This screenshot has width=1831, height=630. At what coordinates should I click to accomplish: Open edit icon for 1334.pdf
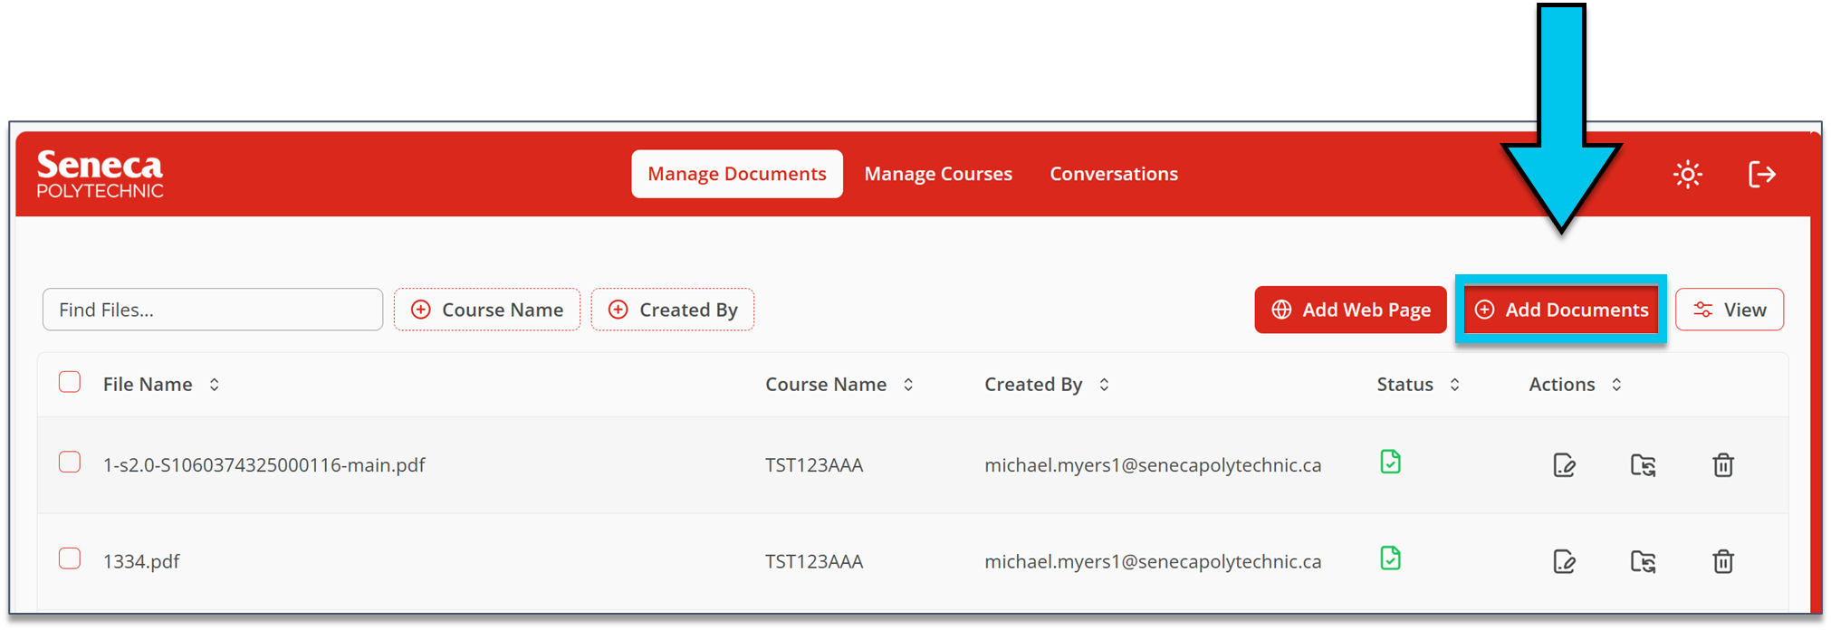click(x=1564, y=561)
